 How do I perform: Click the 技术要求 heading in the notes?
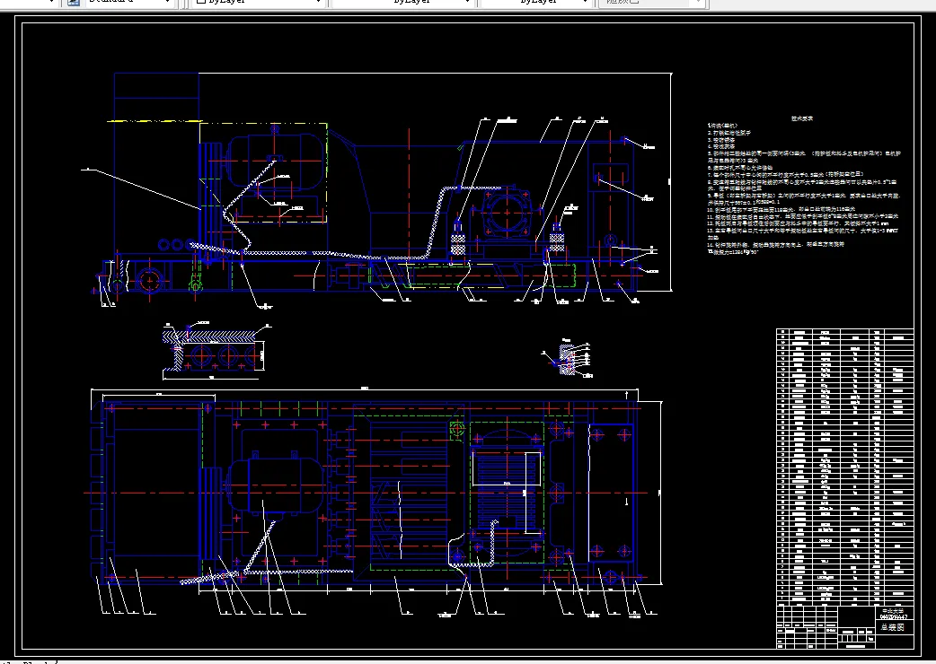801,118
